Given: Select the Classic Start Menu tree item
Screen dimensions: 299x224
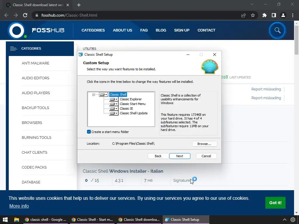Looking at the screenshot, I should click(x=133, y=104).
